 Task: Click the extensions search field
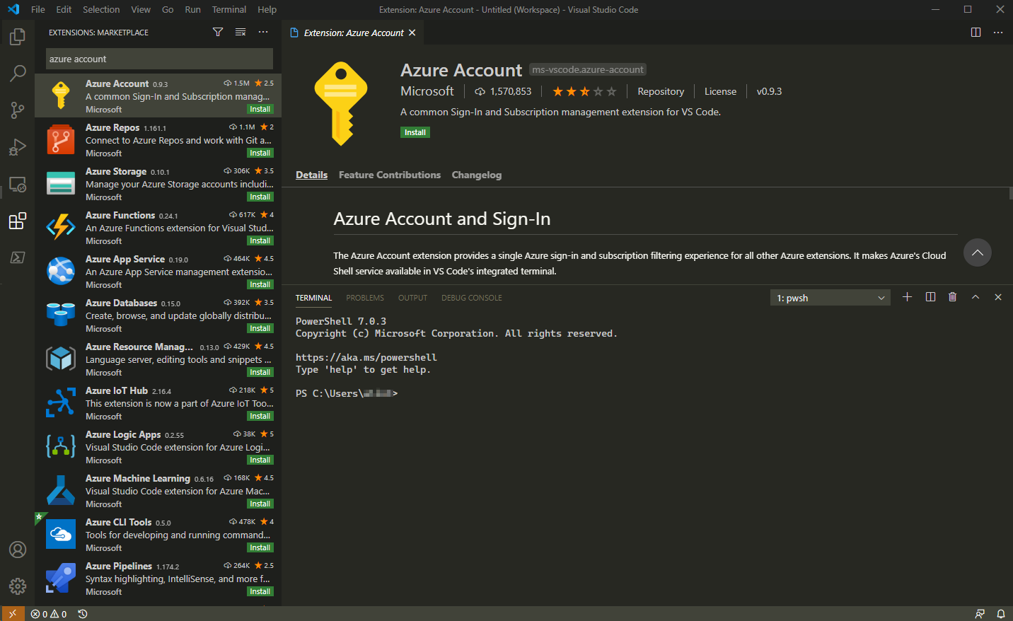159,59
